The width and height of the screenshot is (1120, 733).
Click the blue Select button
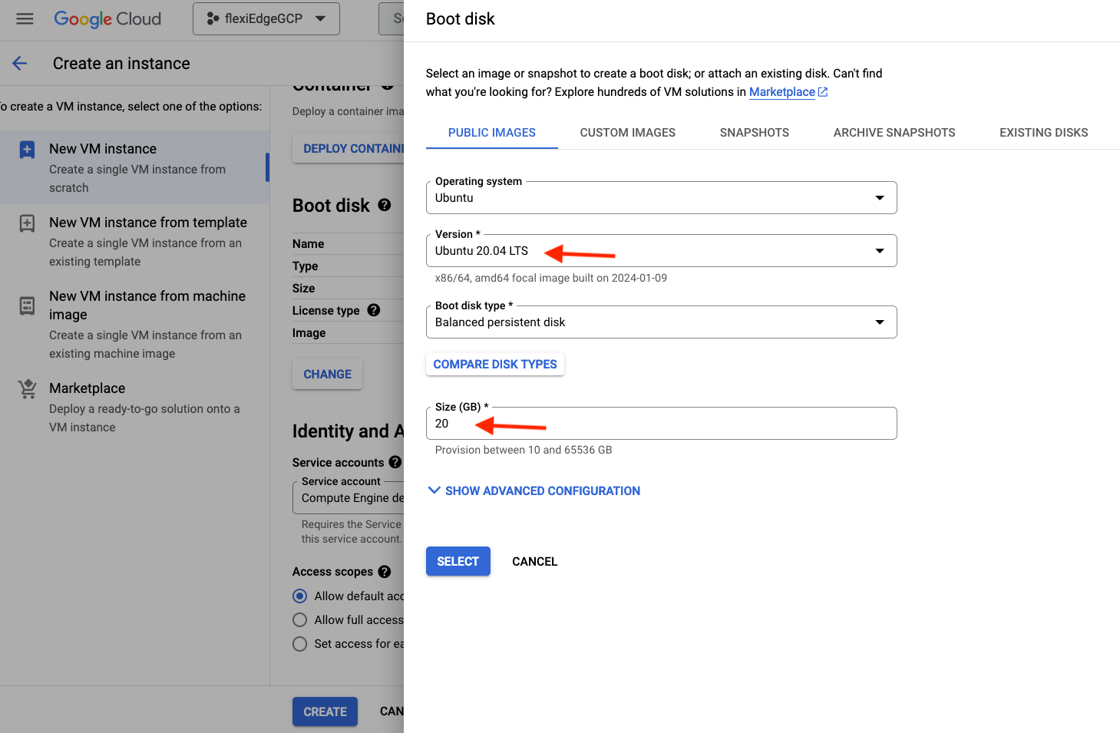458,562
